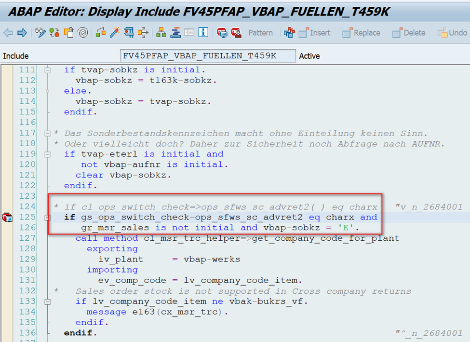Click 'lv_company_code_item' on line 131

[241, 280]
